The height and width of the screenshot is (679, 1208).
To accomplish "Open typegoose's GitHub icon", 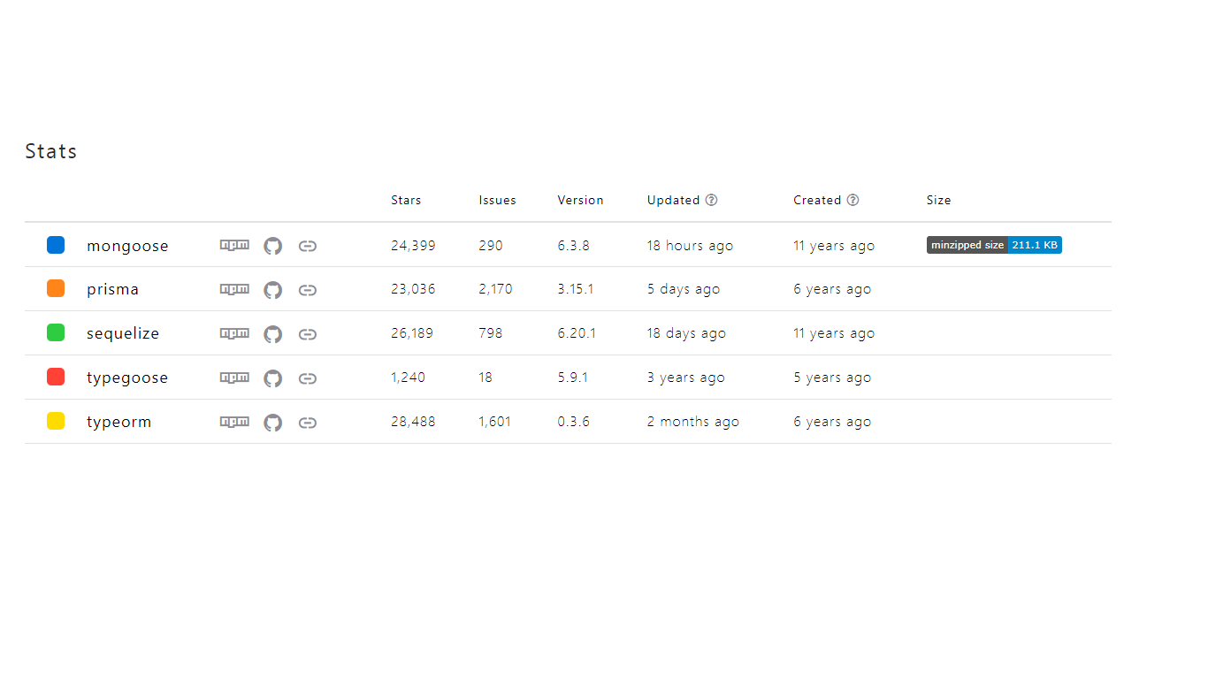I will pyautogui.click(x=273, y=378).
